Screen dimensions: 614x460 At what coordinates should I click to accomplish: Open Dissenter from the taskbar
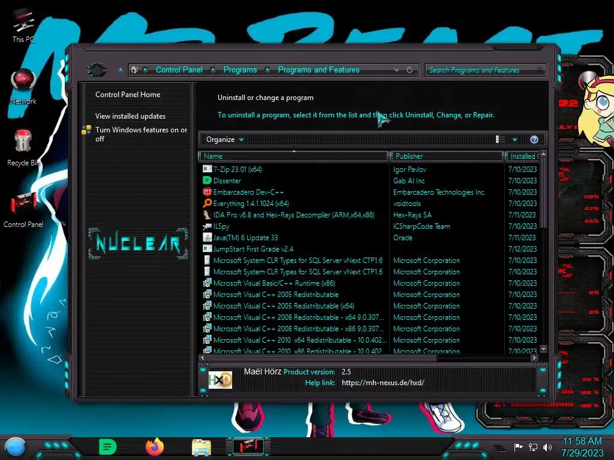(108, 447)
